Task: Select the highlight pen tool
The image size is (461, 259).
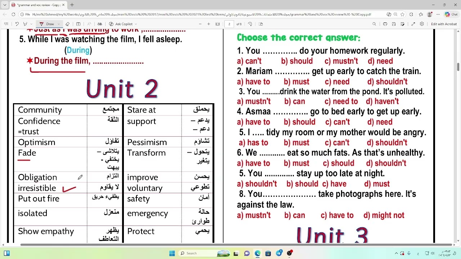Action: (25, 24)
